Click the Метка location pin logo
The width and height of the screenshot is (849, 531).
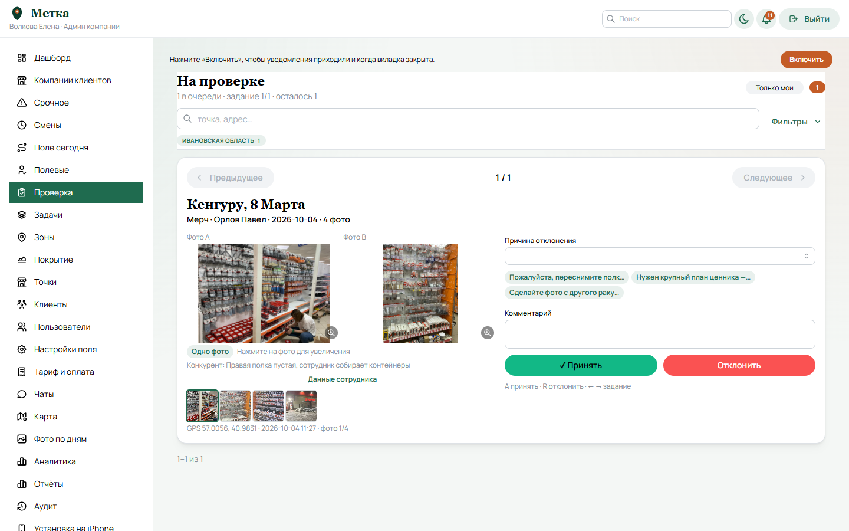(x=17, y=13)
